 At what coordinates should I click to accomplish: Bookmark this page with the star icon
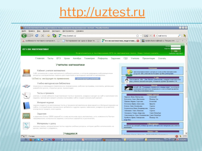click(x=138, y=36)
